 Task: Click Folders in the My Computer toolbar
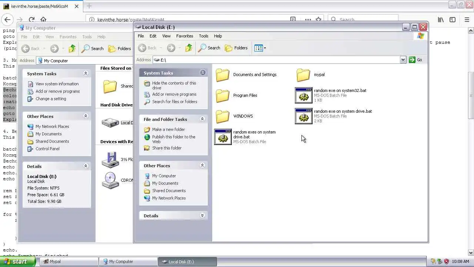pos(120,48)
